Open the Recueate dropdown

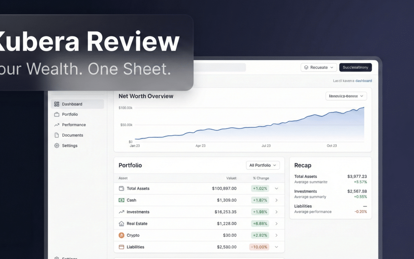point(319,68)
